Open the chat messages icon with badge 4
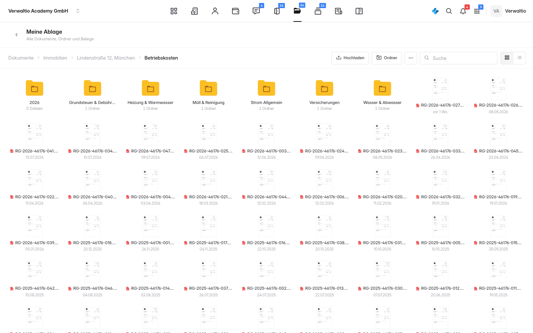 point(256,11)
